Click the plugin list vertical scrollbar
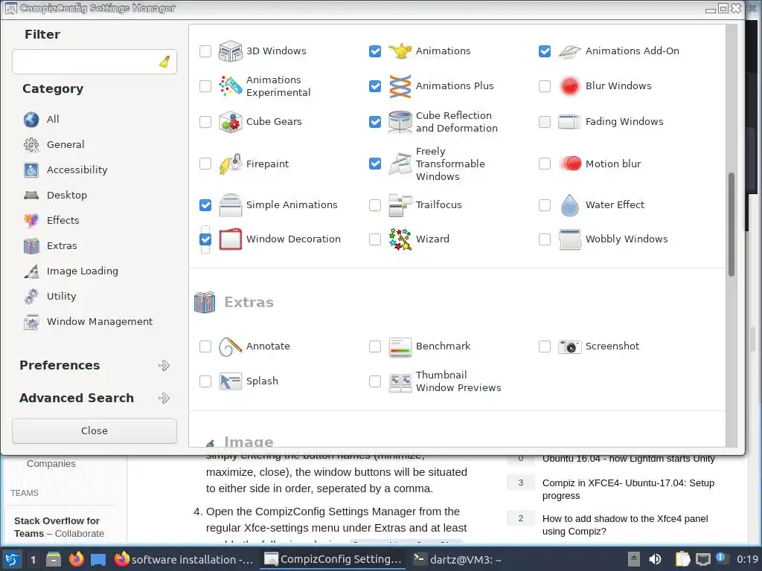The height and width of the screenshot is (571, 762). [731, 225]
